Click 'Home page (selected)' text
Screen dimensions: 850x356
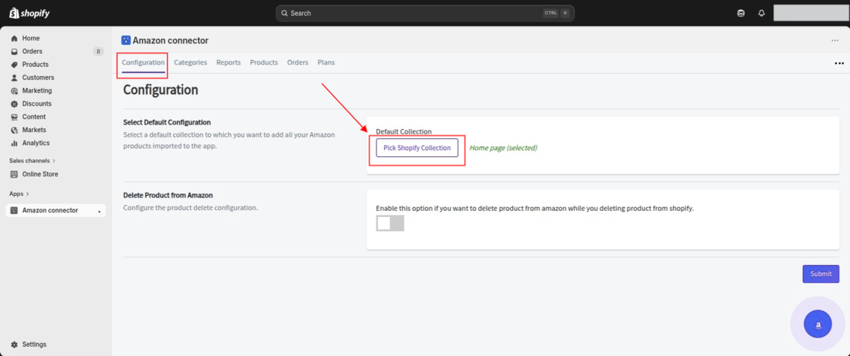pos(503,148)
